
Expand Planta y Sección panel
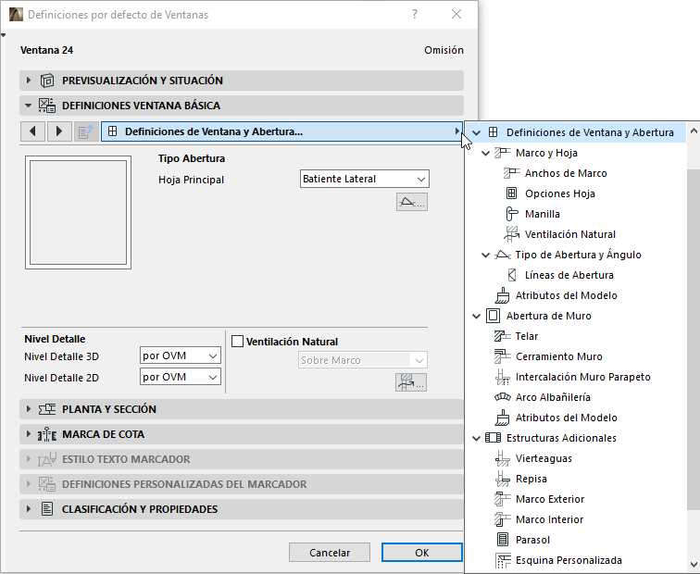click(29, 409)
